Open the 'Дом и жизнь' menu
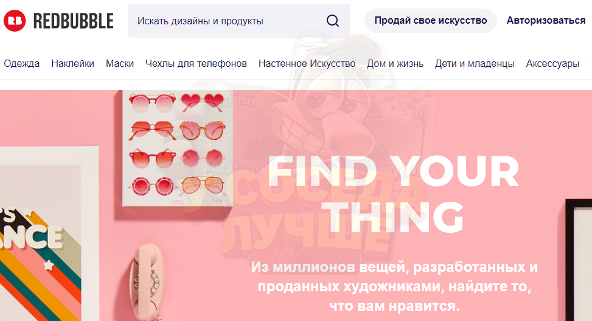 click(395, 63)
